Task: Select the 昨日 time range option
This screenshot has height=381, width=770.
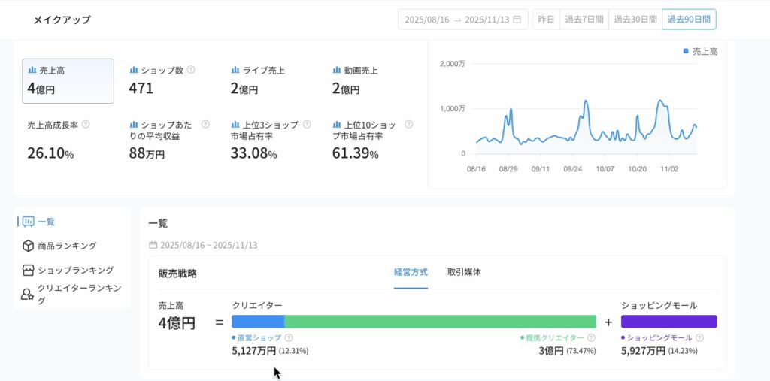Action: click(x=546, y=20)
